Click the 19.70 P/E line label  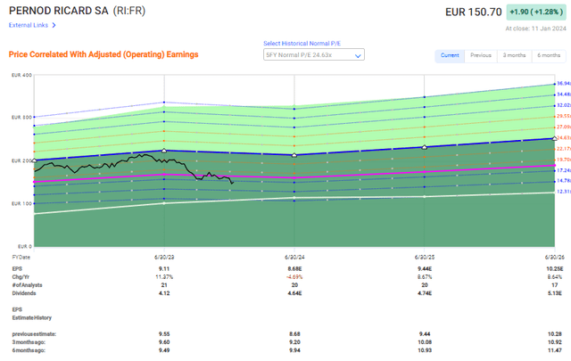pos(563,160)
